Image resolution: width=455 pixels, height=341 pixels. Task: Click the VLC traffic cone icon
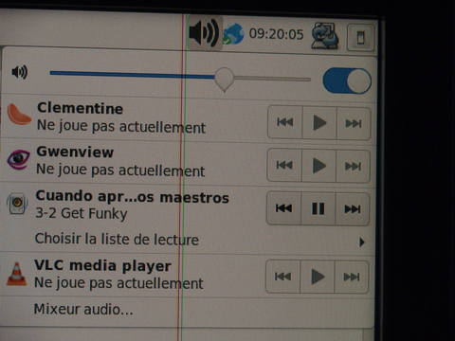(x=17, y=274)
